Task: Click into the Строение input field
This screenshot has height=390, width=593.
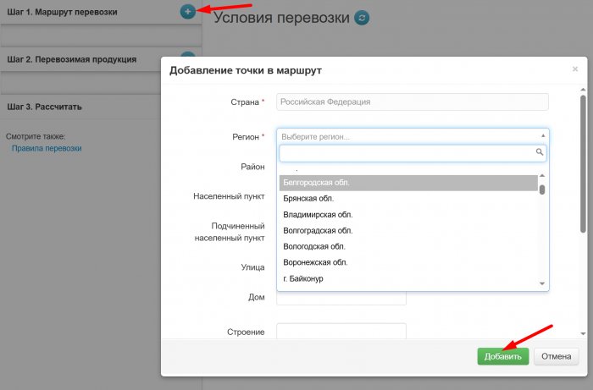Action: [341, 332]
